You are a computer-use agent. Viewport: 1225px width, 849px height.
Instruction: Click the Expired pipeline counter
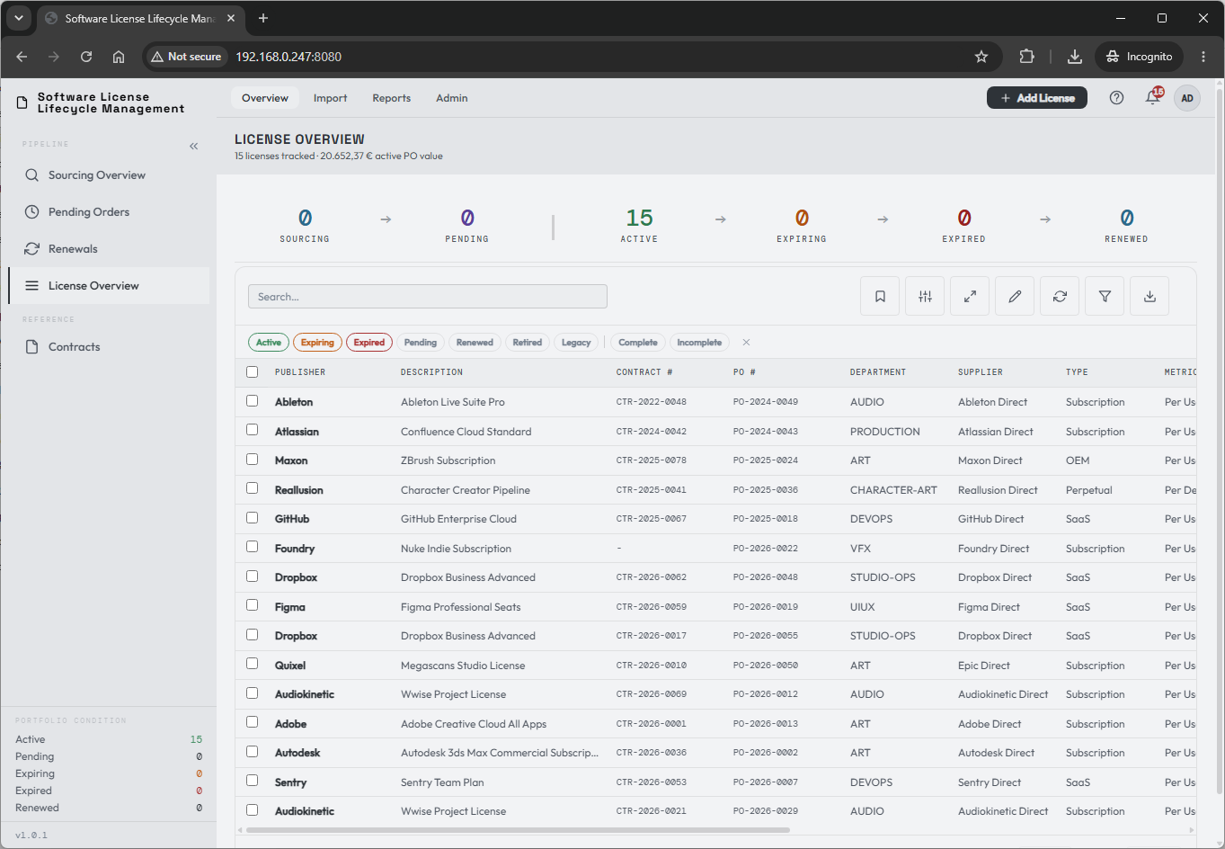tap(963, 225)
